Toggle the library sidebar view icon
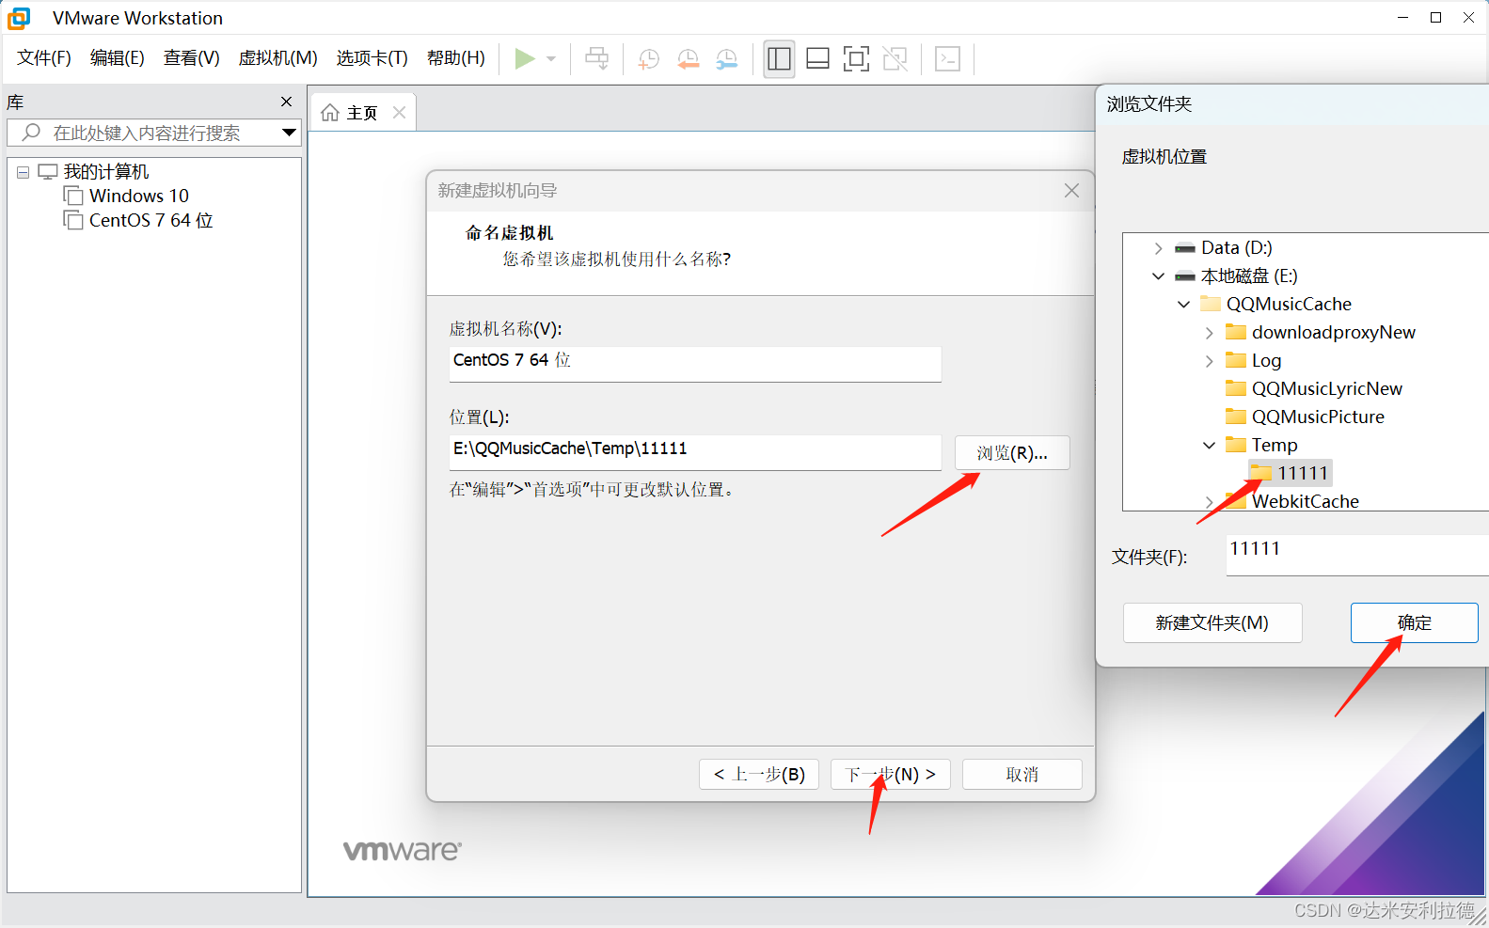Screen dimensions: 1489x928 click(x=779, y=58)
